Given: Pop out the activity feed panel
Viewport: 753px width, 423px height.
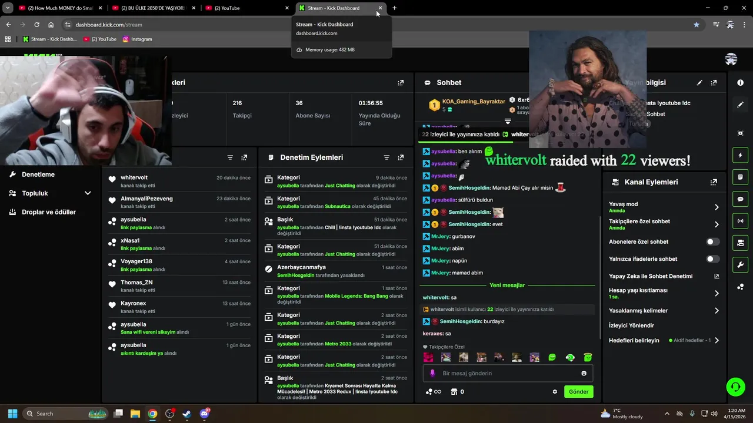Looking at the screenshot, I should tap(244, 157).
